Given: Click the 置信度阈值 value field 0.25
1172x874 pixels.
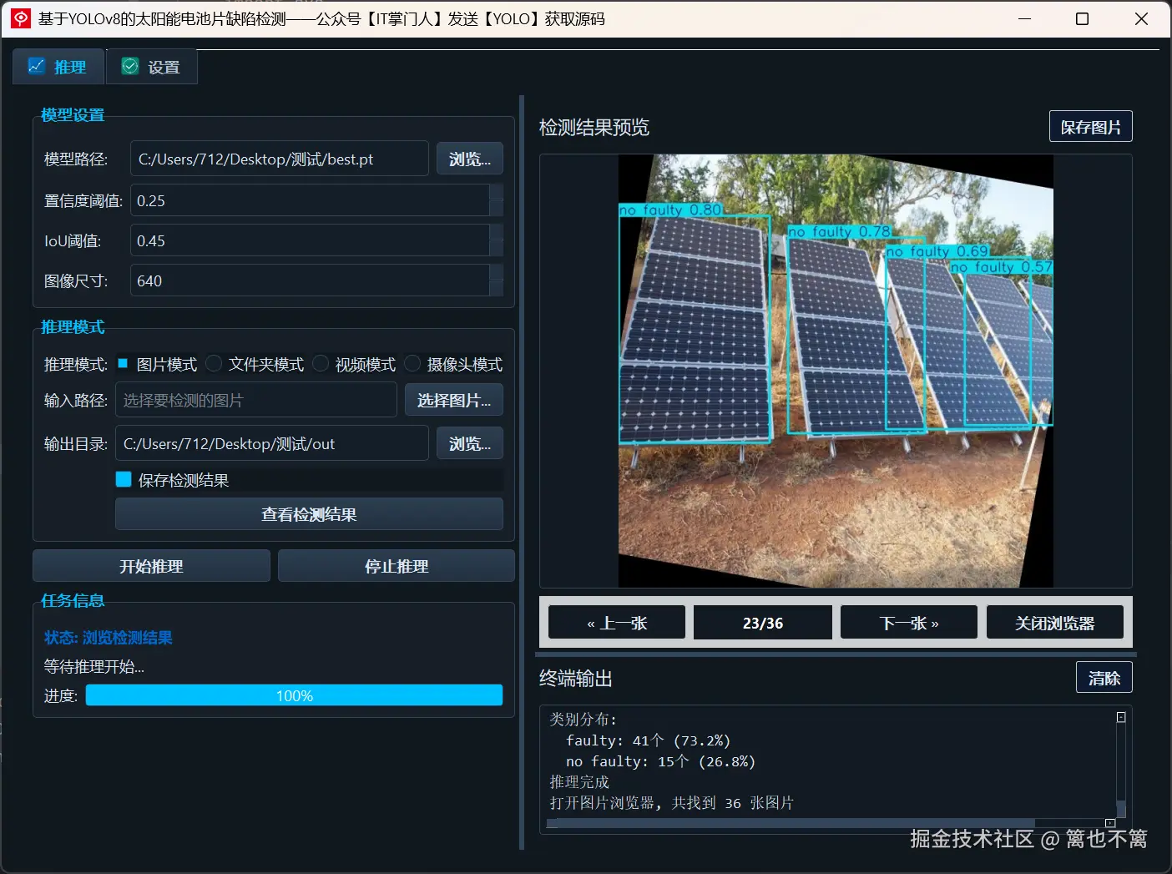Looking at the screenshot, I should pos(310,200).
